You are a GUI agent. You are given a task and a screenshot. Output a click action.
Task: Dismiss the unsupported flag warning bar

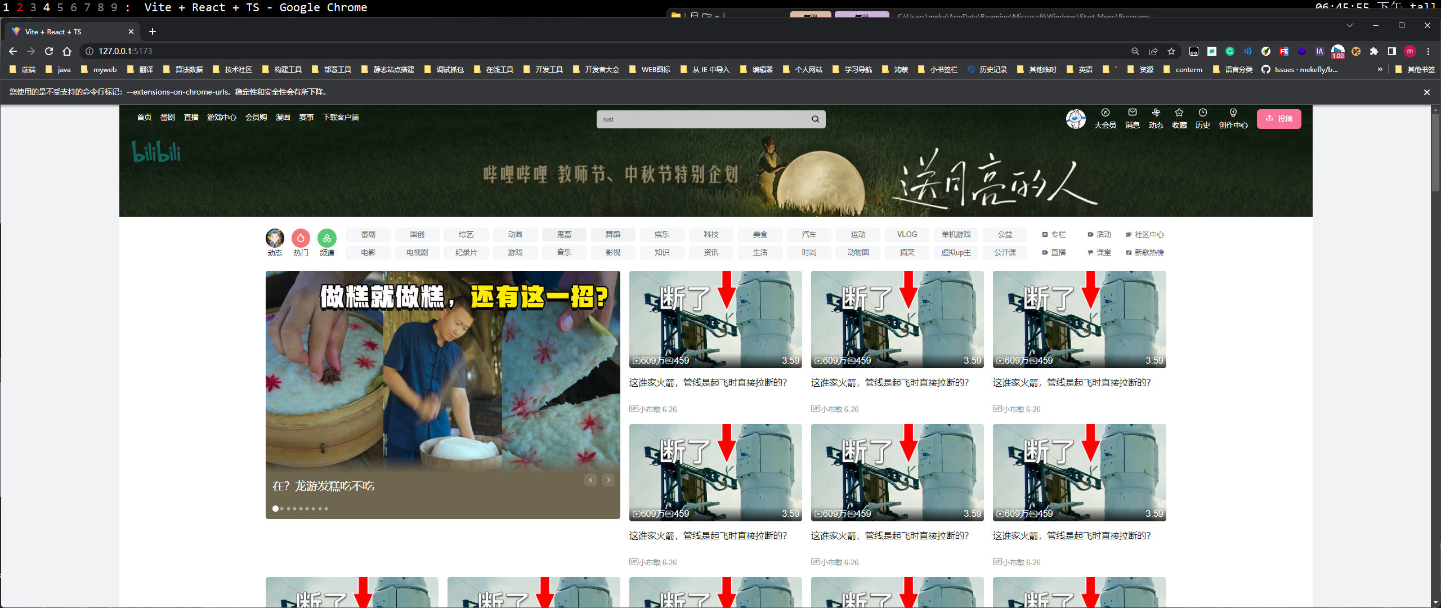point(1426,92)
